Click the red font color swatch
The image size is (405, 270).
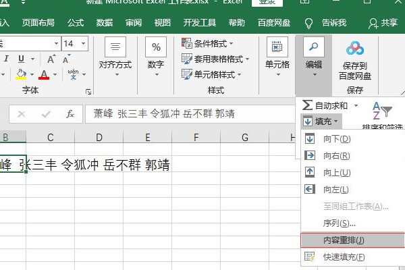coord(45,74)
